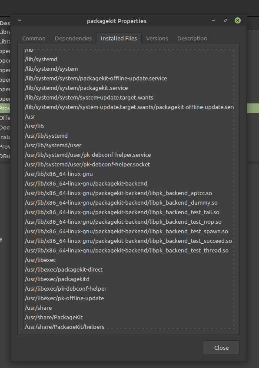Screen dimensions: 259x368
Task: Select system-update.target.wants/packagekit-offline-update row
Action: tap(129, 107)
